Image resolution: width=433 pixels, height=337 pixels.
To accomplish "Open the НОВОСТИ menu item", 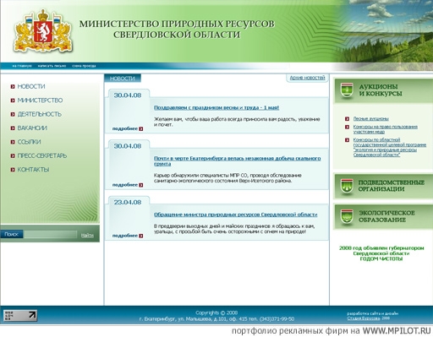I will click(31, 86).
